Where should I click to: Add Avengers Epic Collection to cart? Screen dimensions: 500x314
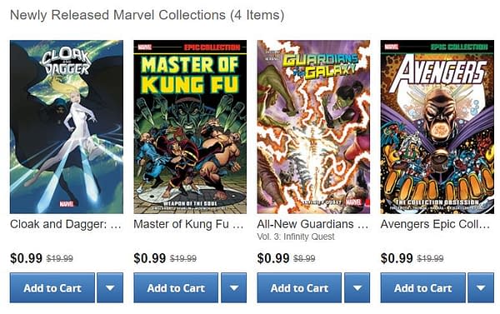(x=422, y=287)
